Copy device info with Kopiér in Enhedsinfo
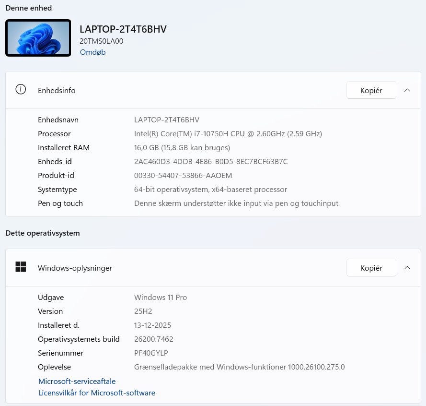Screen dimensions: 426x406 pos(371,90)
